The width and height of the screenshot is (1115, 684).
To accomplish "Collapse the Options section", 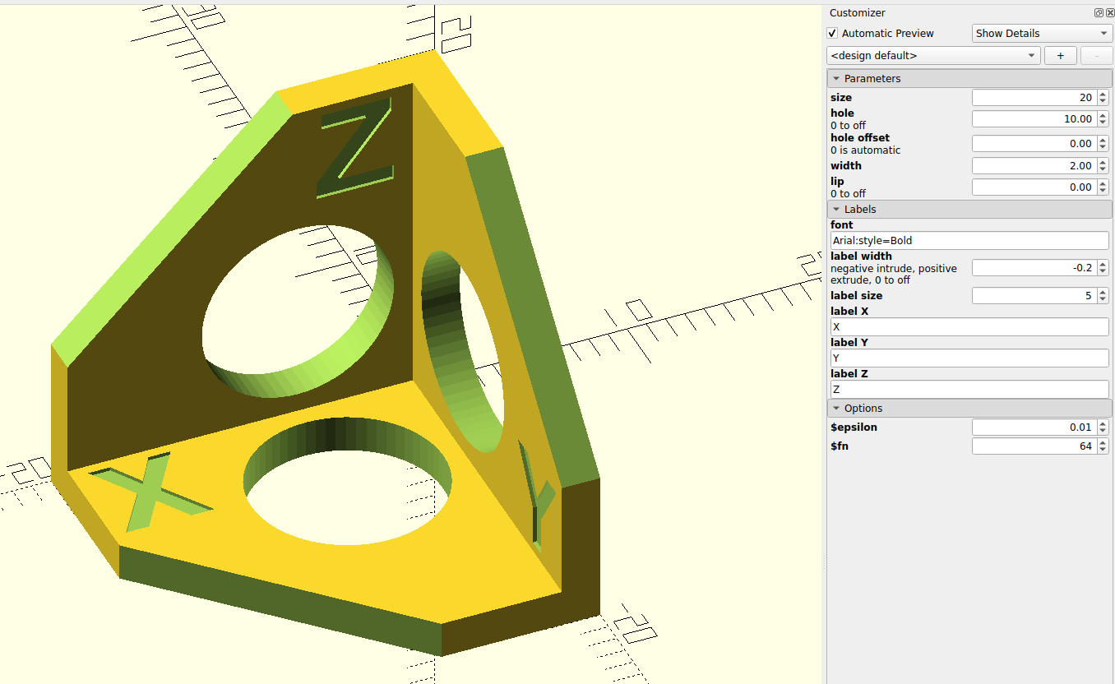I will 836,408.
